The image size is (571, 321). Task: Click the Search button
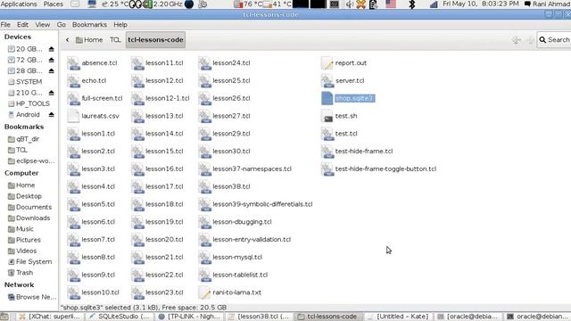[554, 40]
